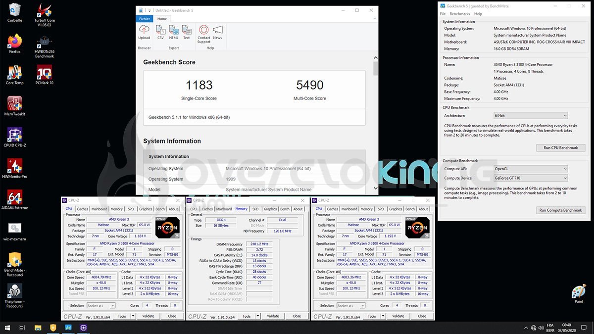Select the Thaiphoon shortcut desktop icon
Image resolution: width=594 pixels, height=334 pixels.
(x=15, y=296)
